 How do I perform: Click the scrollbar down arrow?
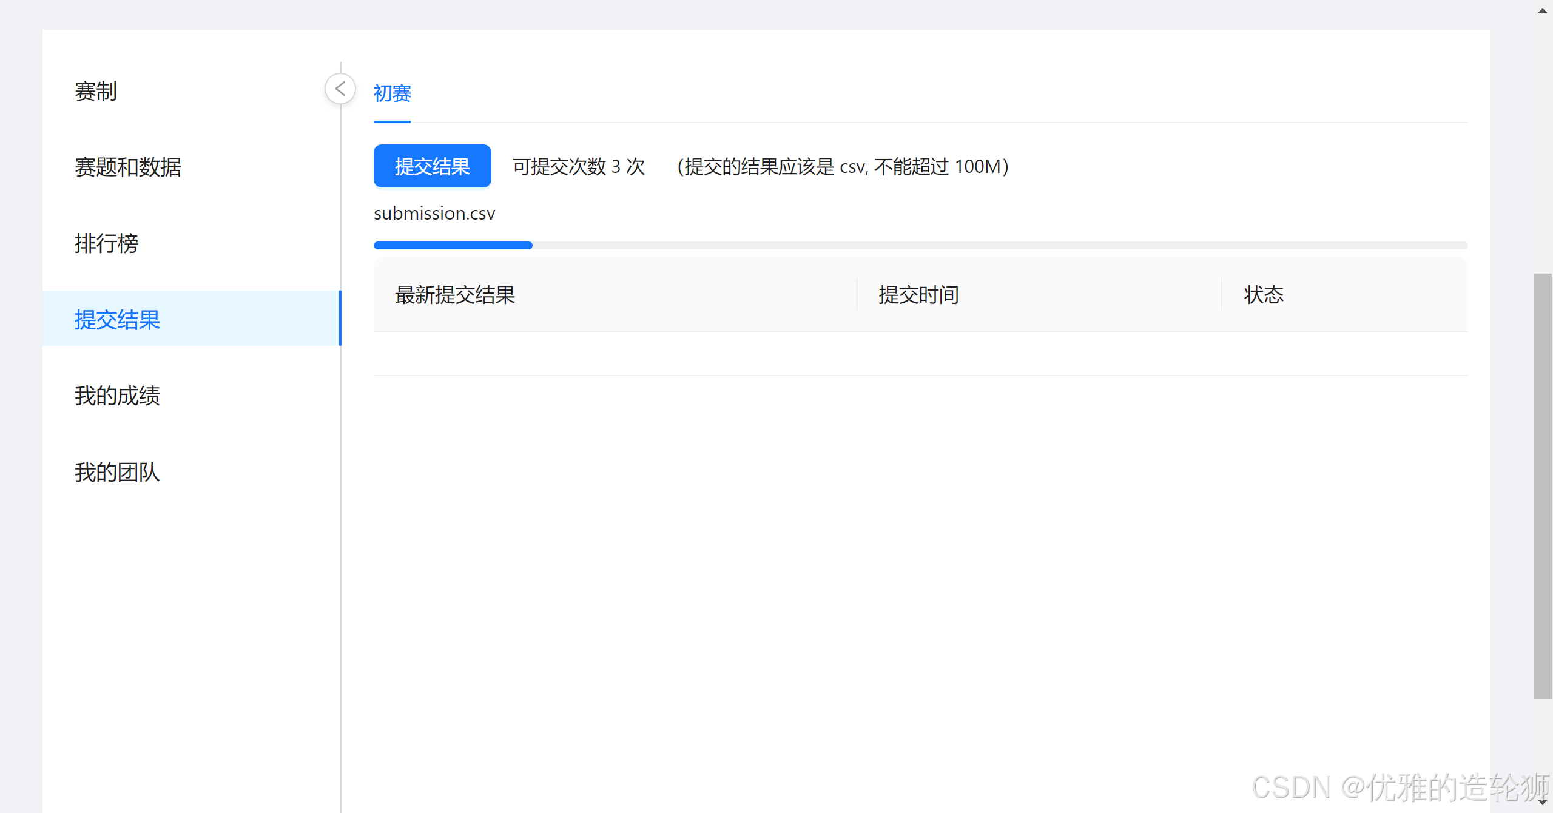1542,802
